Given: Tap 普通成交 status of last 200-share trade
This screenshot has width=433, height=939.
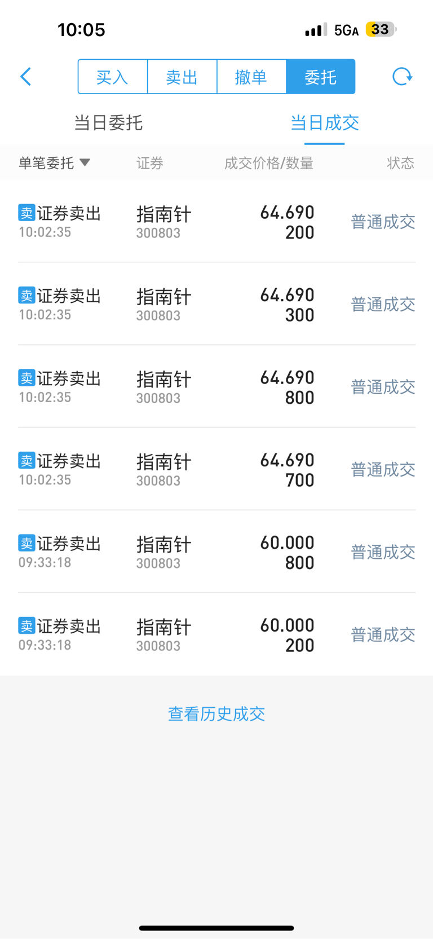Looking at the screenshot, I should 383,635.
